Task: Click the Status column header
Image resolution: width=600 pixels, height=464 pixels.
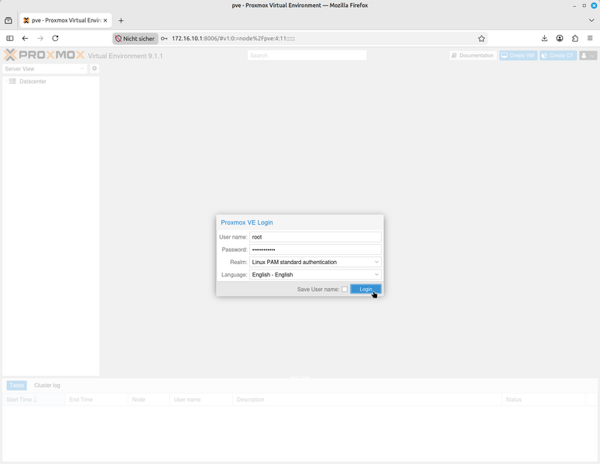Action: [543, 399]
